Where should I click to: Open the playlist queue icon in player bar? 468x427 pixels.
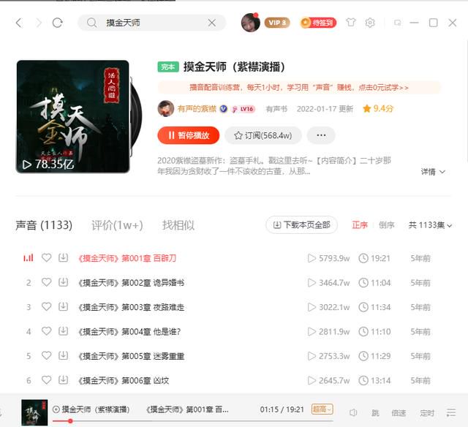[451, 412]
